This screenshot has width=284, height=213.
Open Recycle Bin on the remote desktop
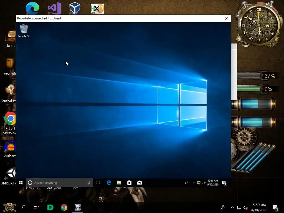click(x=24, y=31)
